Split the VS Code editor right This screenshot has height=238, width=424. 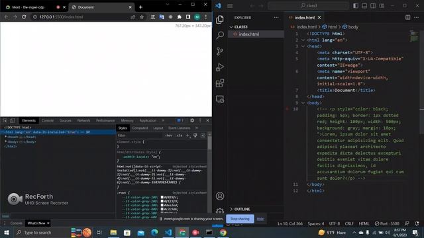pyautogui.click(x=408, y=17)
